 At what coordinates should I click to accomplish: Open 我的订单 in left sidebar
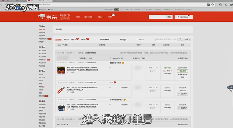(42, 30)
